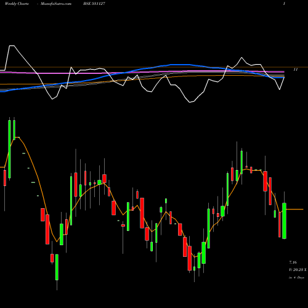
Task: Click the "Weekly Charts" title text
Action: click(17, 4)
